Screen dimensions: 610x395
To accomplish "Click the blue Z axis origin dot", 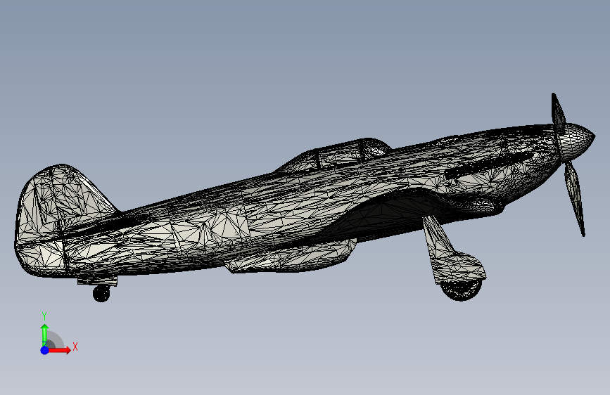I will (x=44, y=350).
